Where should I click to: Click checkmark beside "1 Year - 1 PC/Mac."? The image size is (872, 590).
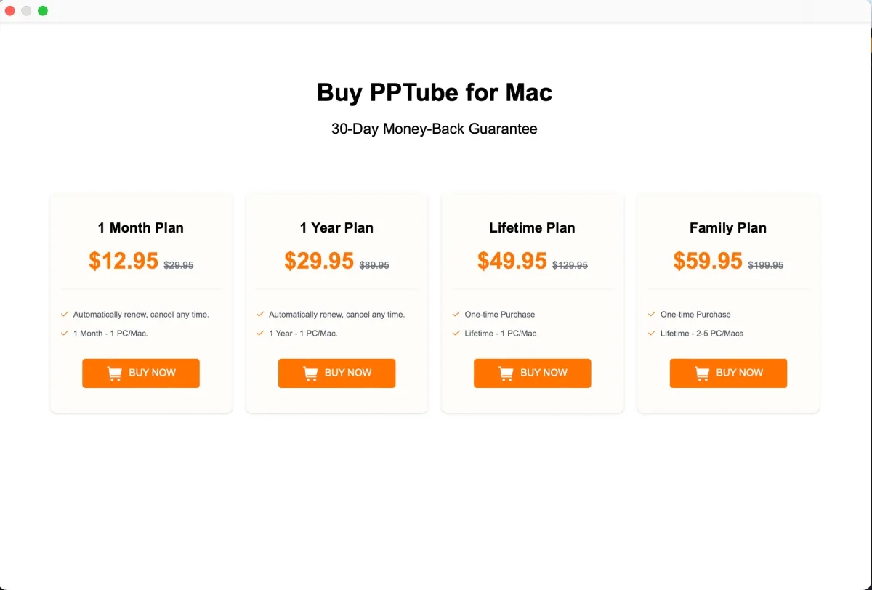click(260, 333)
